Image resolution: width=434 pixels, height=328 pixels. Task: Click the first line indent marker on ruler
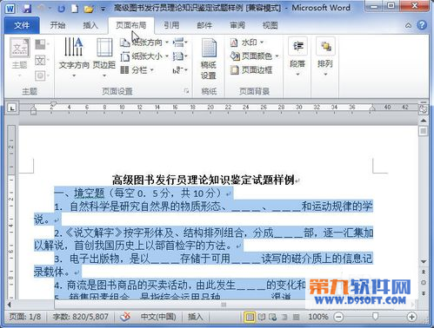tap(53, 103)
